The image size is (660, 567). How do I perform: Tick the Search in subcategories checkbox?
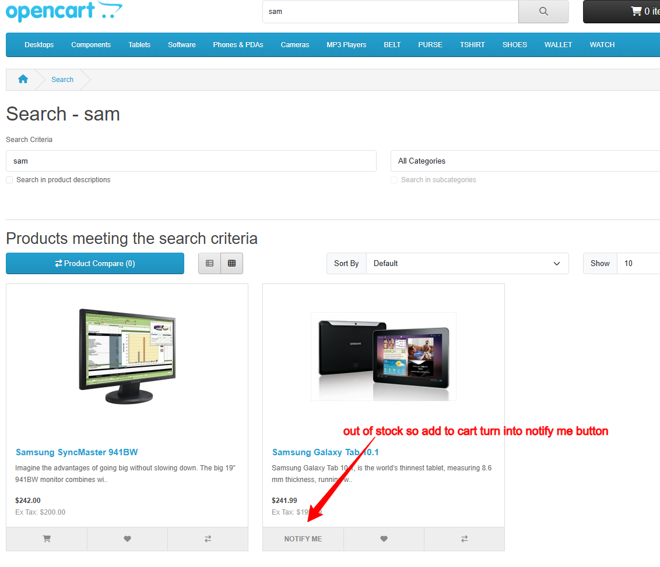394,180
